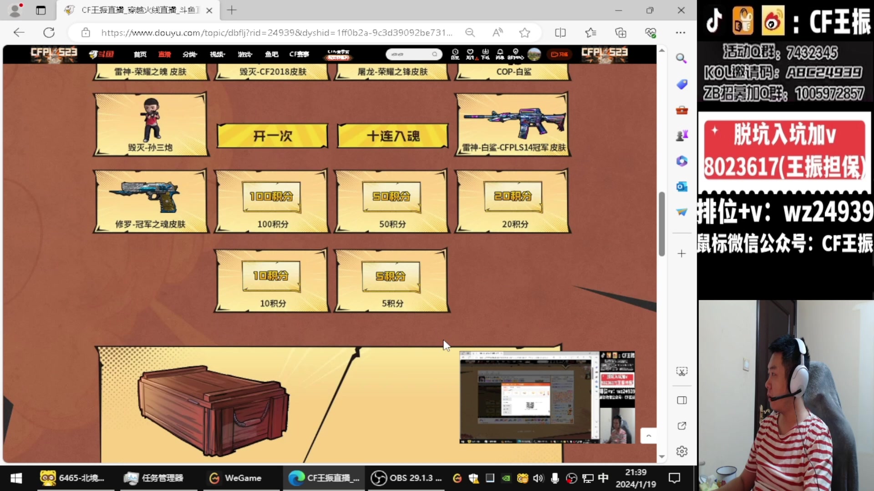Open the 首页 menu item
This screenshot has width=874, height=491.
click(140, 55)
